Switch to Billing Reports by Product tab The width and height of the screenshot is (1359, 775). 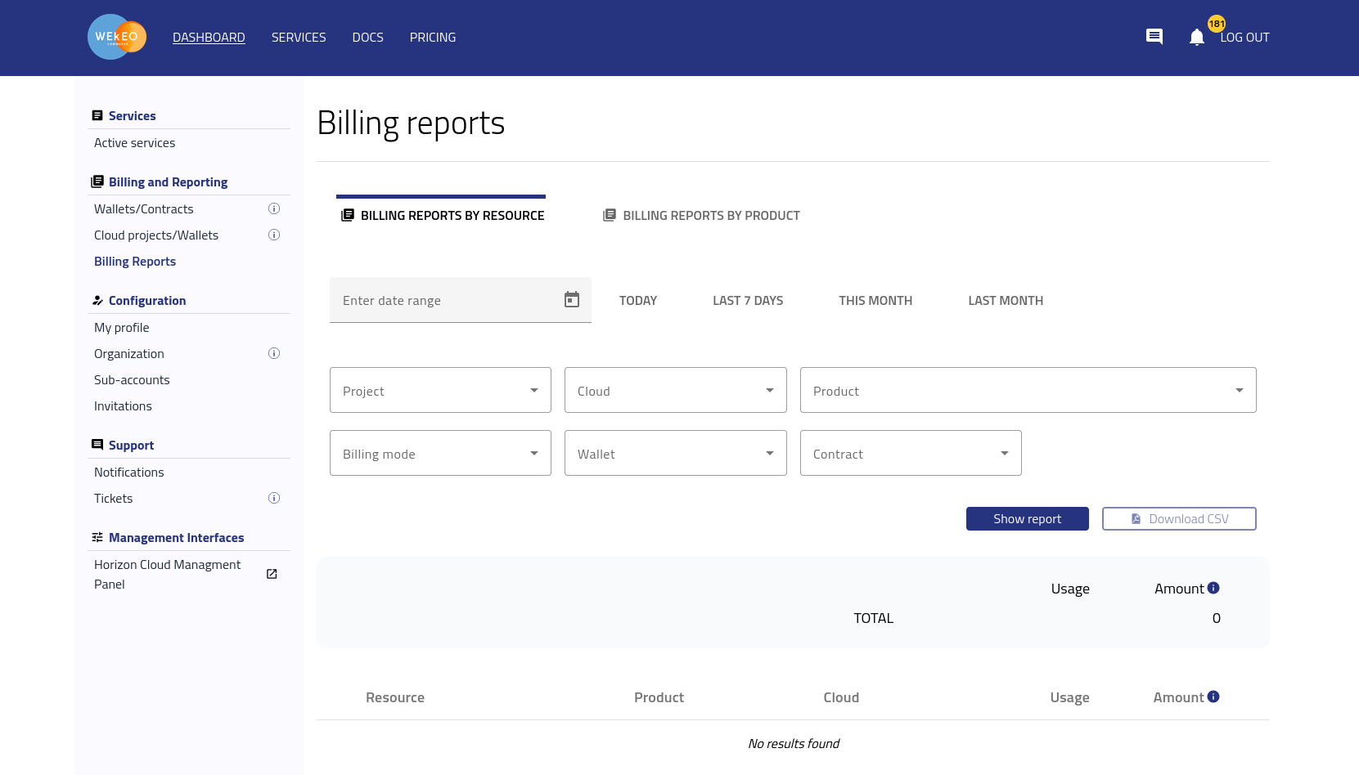pyautogui.click(x=702, y=216)
